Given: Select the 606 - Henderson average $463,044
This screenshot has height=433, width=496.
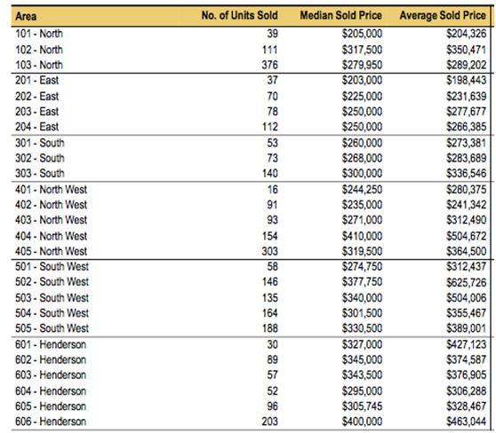Looking at the screenshot, I should [466, 421].
